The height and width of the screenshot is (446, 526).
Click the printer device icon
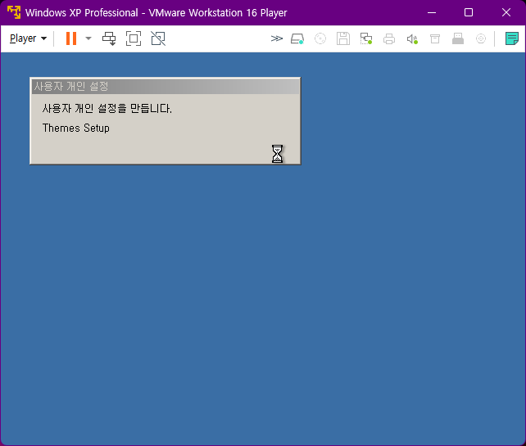click(x=389, y=38)
